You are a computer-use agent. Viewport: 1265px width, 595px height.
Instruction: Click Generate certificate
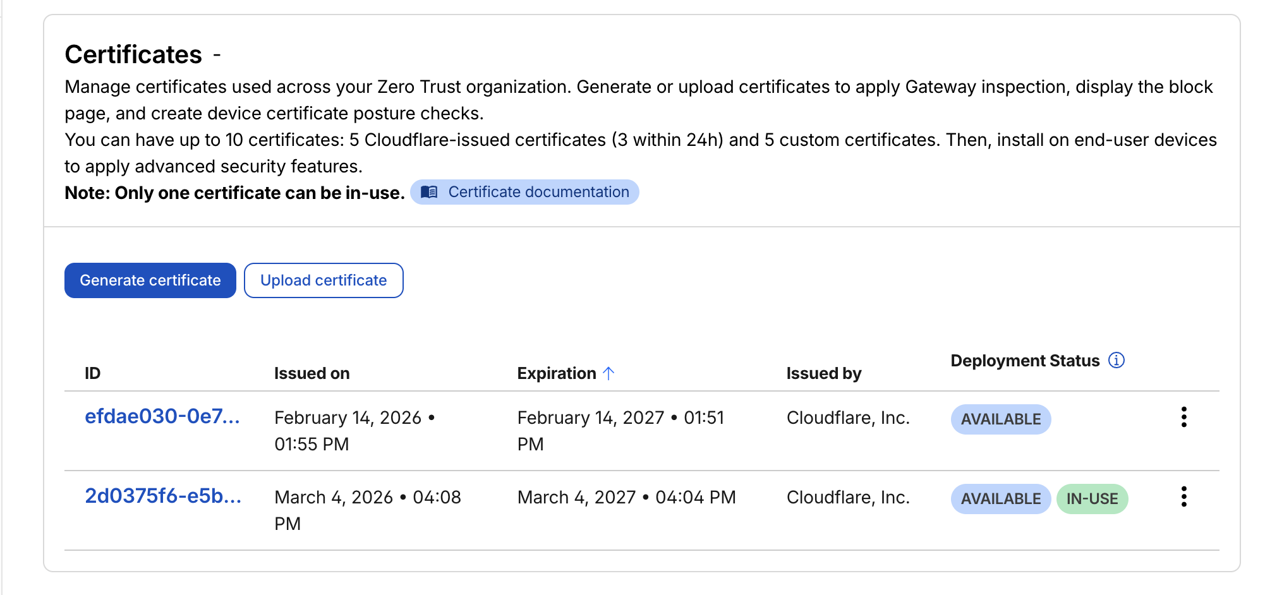150,280
